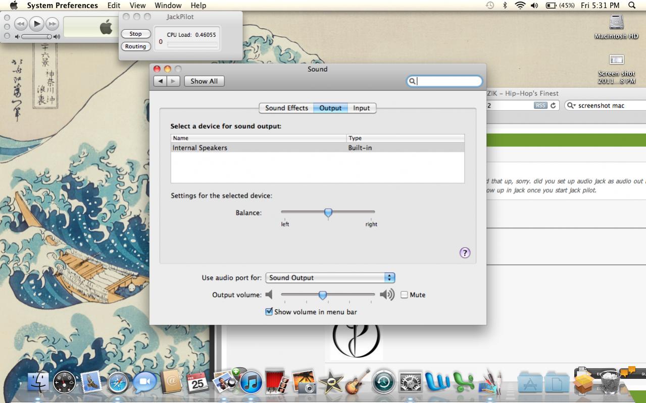The height and width of the screenshot is (403, 646).
Task: Open Time Machine from the Dock
Action: pyautogui.click(x=384, y=383)
